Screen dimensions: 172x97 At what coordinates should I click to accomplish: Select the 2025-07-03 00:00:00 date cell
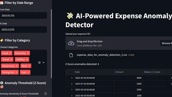pyautogui.click(x=94, y=84)
